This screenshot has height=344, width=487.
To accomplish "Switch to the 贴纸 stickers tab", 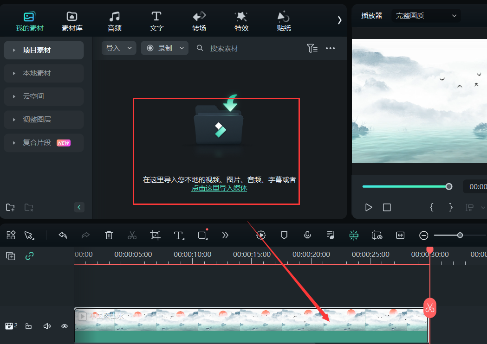I will (283, 20).
